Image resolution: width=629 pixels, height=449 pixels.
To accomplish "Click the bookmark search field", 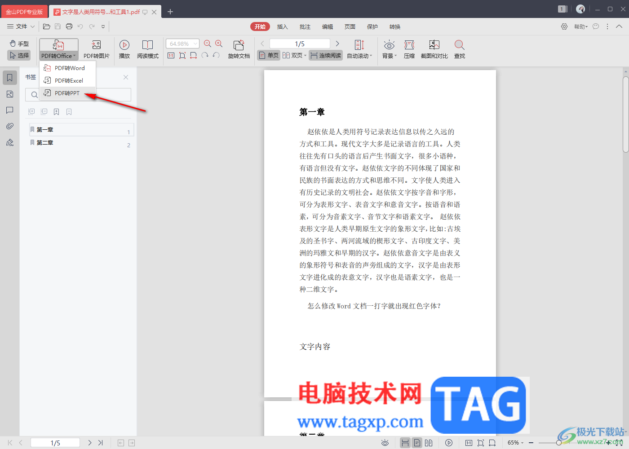I will pos(78,95).
